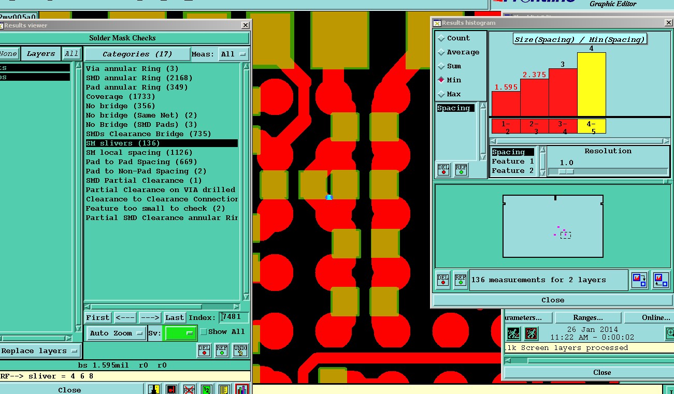674x394 pixels.
Task: Click the magnifier zoom icon in the checklist panel
Action: [669, 333]
